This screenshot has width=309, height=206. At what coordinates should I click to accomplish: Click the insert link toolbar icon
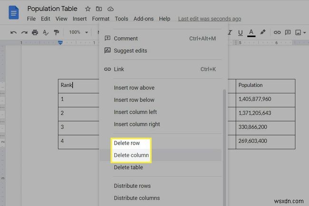(x=277, y=32)
